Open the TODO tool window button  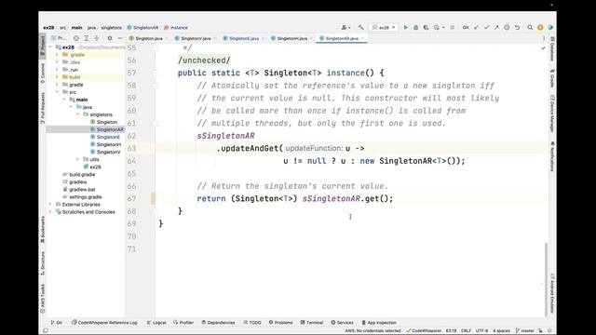pos(252,323)
